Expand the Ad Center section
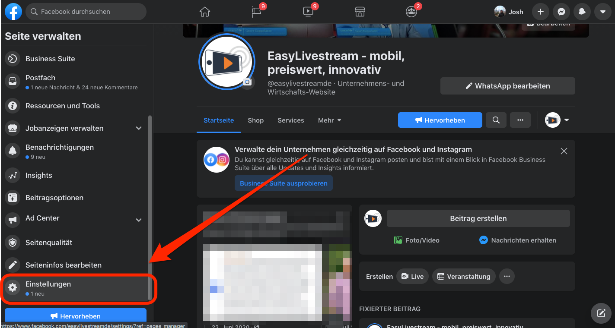 tap(139, 220)
